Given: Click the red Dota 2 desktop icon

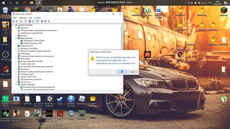Looking at the screenshot, I should point(60,115).
